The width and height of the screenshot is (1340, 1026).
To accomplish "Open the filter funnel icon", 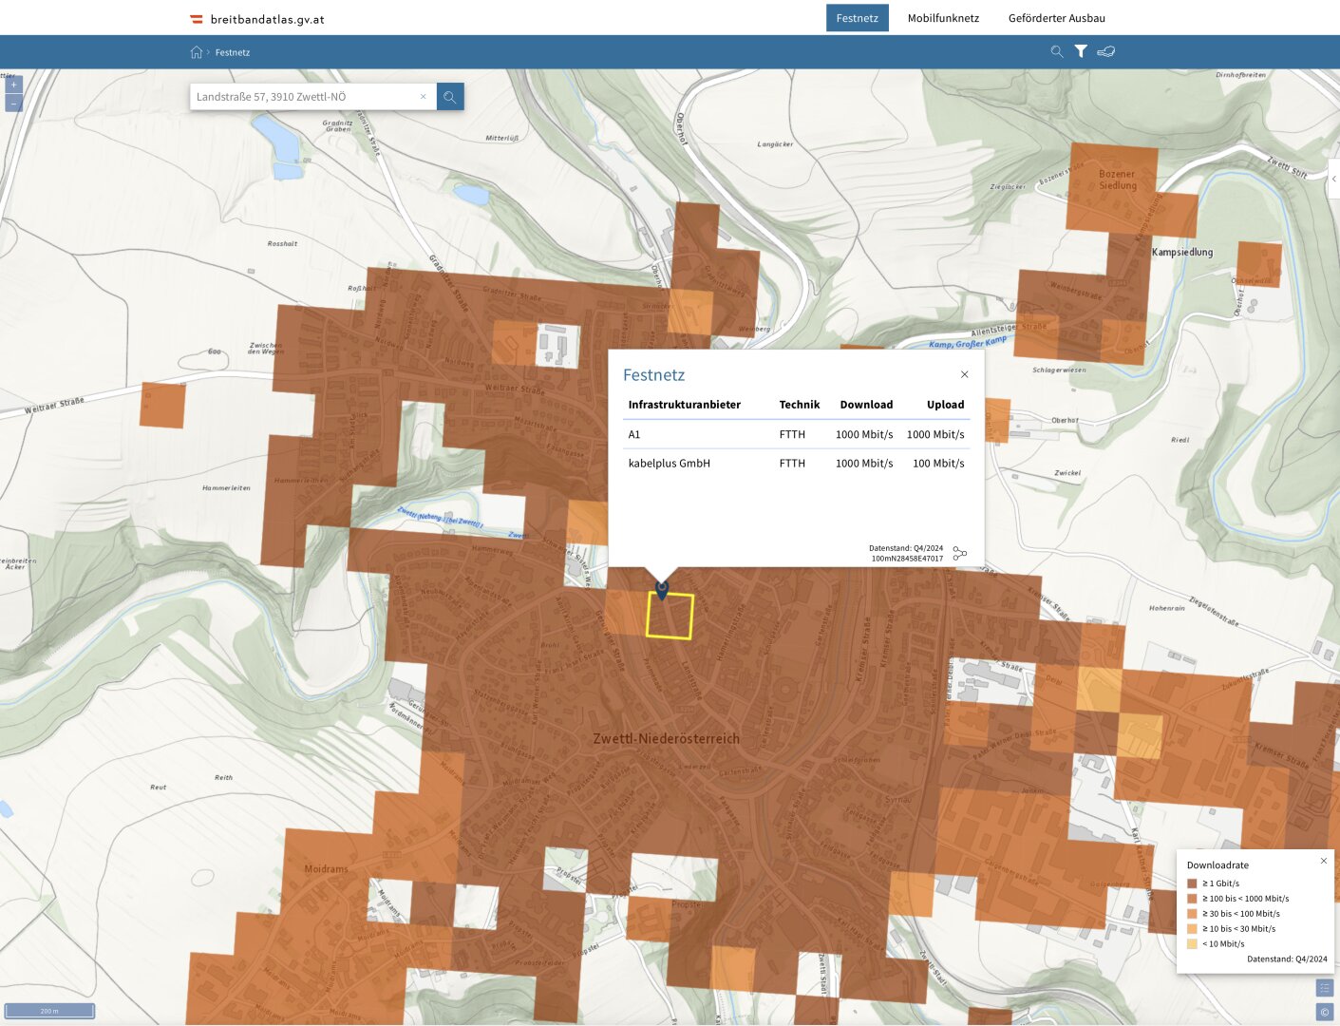I will click(x=1081, y=51).
